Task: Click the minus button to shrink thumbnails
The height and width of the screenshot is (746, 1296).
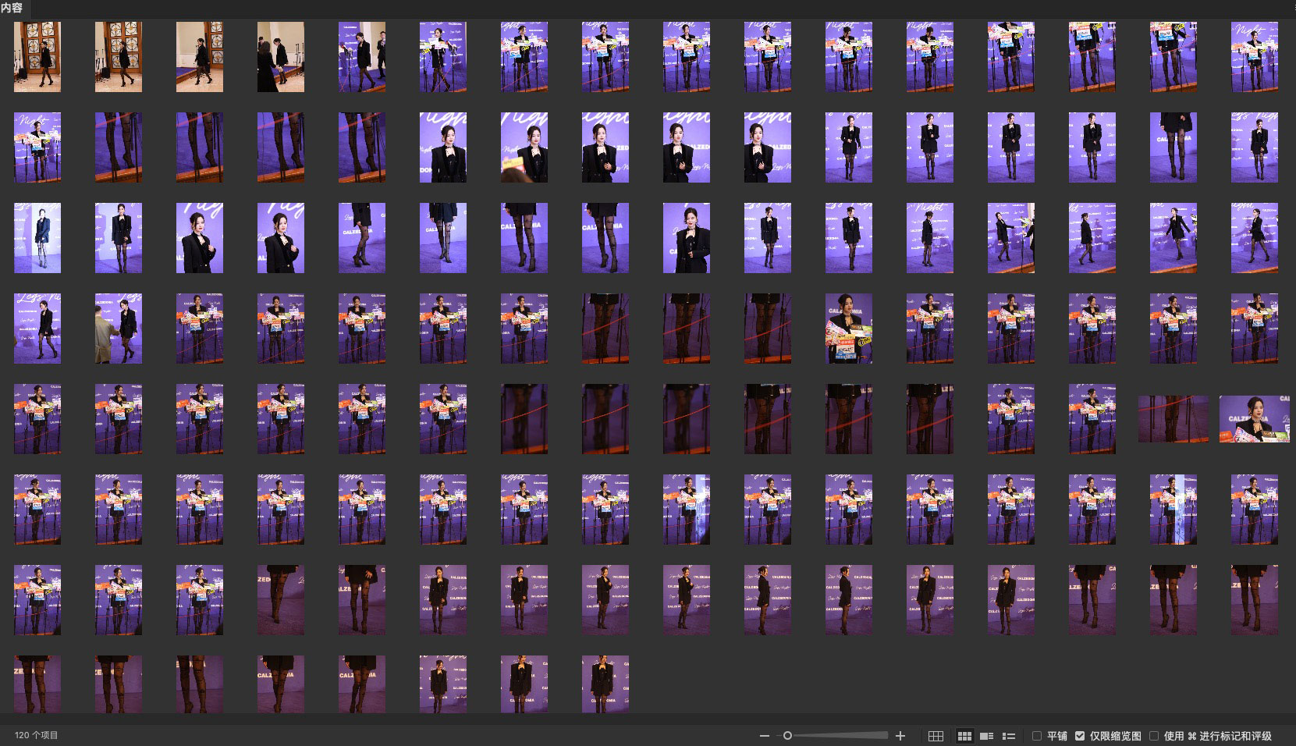Action: pyautogui.click(x=765, y=736)
